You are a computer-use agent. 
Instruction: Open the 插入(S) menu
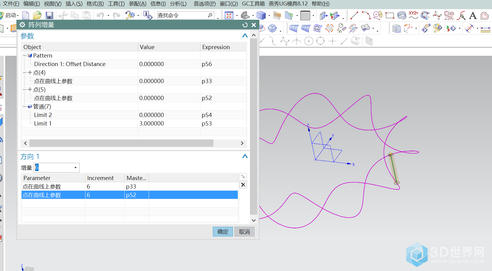74,4
